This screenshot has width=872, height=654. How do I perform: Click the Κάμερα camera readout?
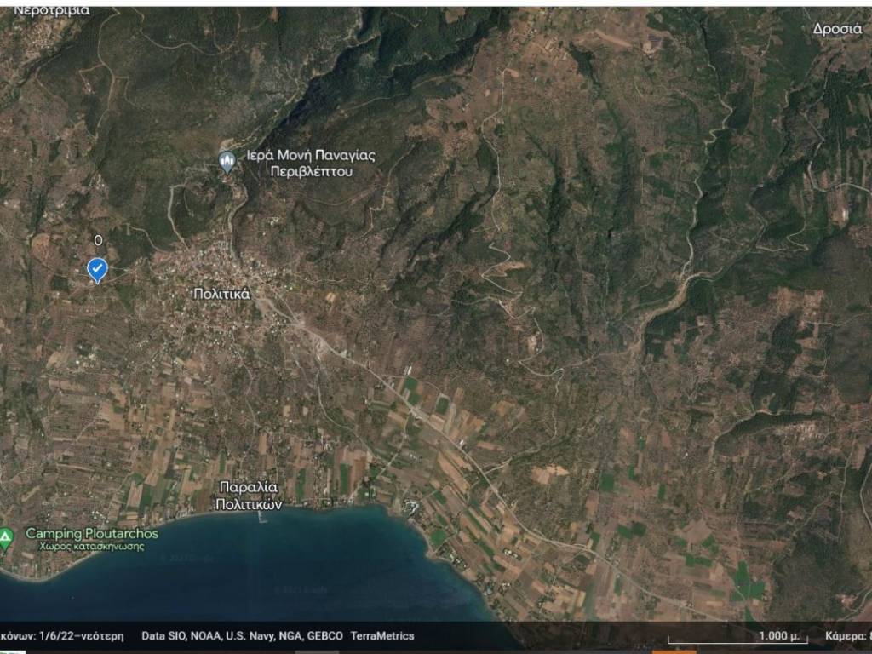pos(847,636)
